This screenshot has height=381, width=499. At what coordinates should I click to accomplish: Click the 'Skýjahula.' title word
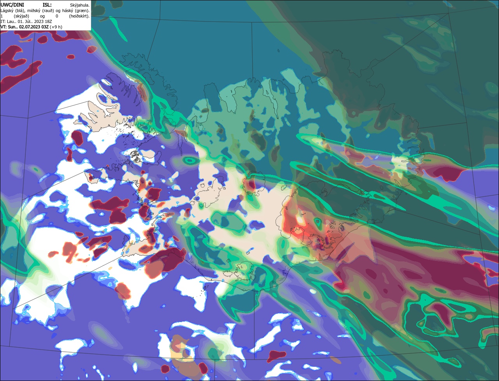tap(80, 5)
